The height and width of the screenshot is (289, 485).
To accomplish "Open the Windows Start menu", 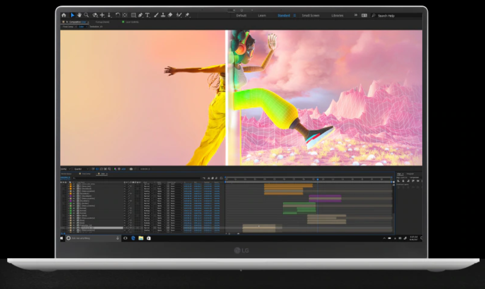I will point(62,238).
